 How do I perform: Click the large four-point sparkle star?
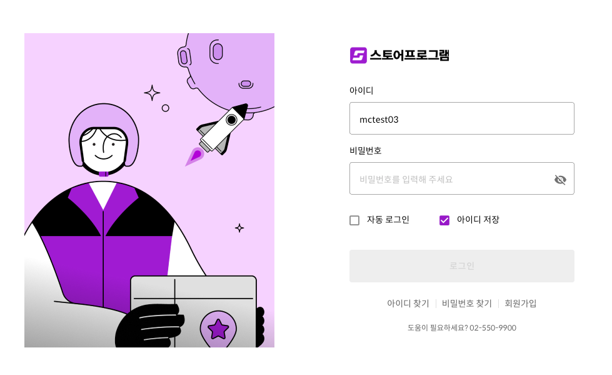pyautogui.click(x=152, y=93)
